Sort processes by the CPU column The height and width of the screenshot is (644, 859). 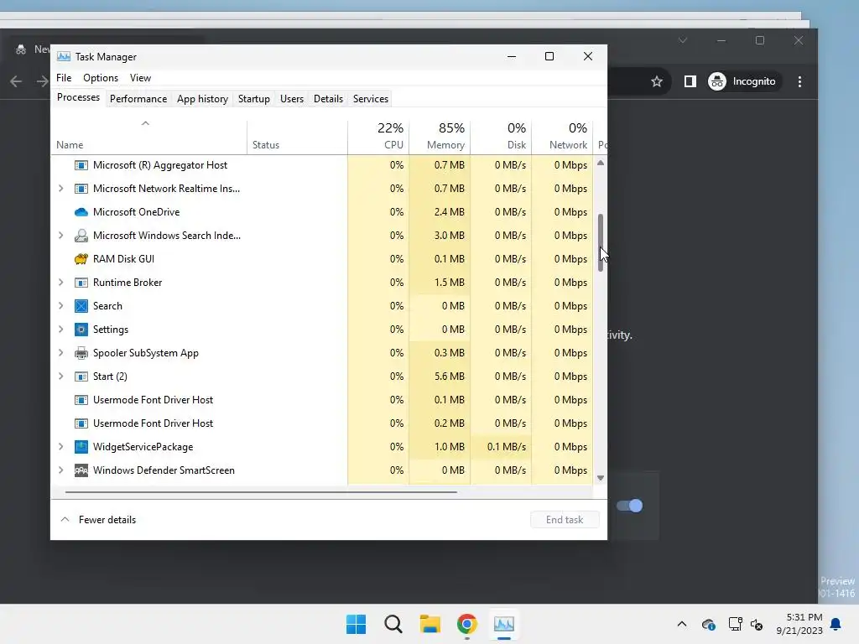click(378, 137)
